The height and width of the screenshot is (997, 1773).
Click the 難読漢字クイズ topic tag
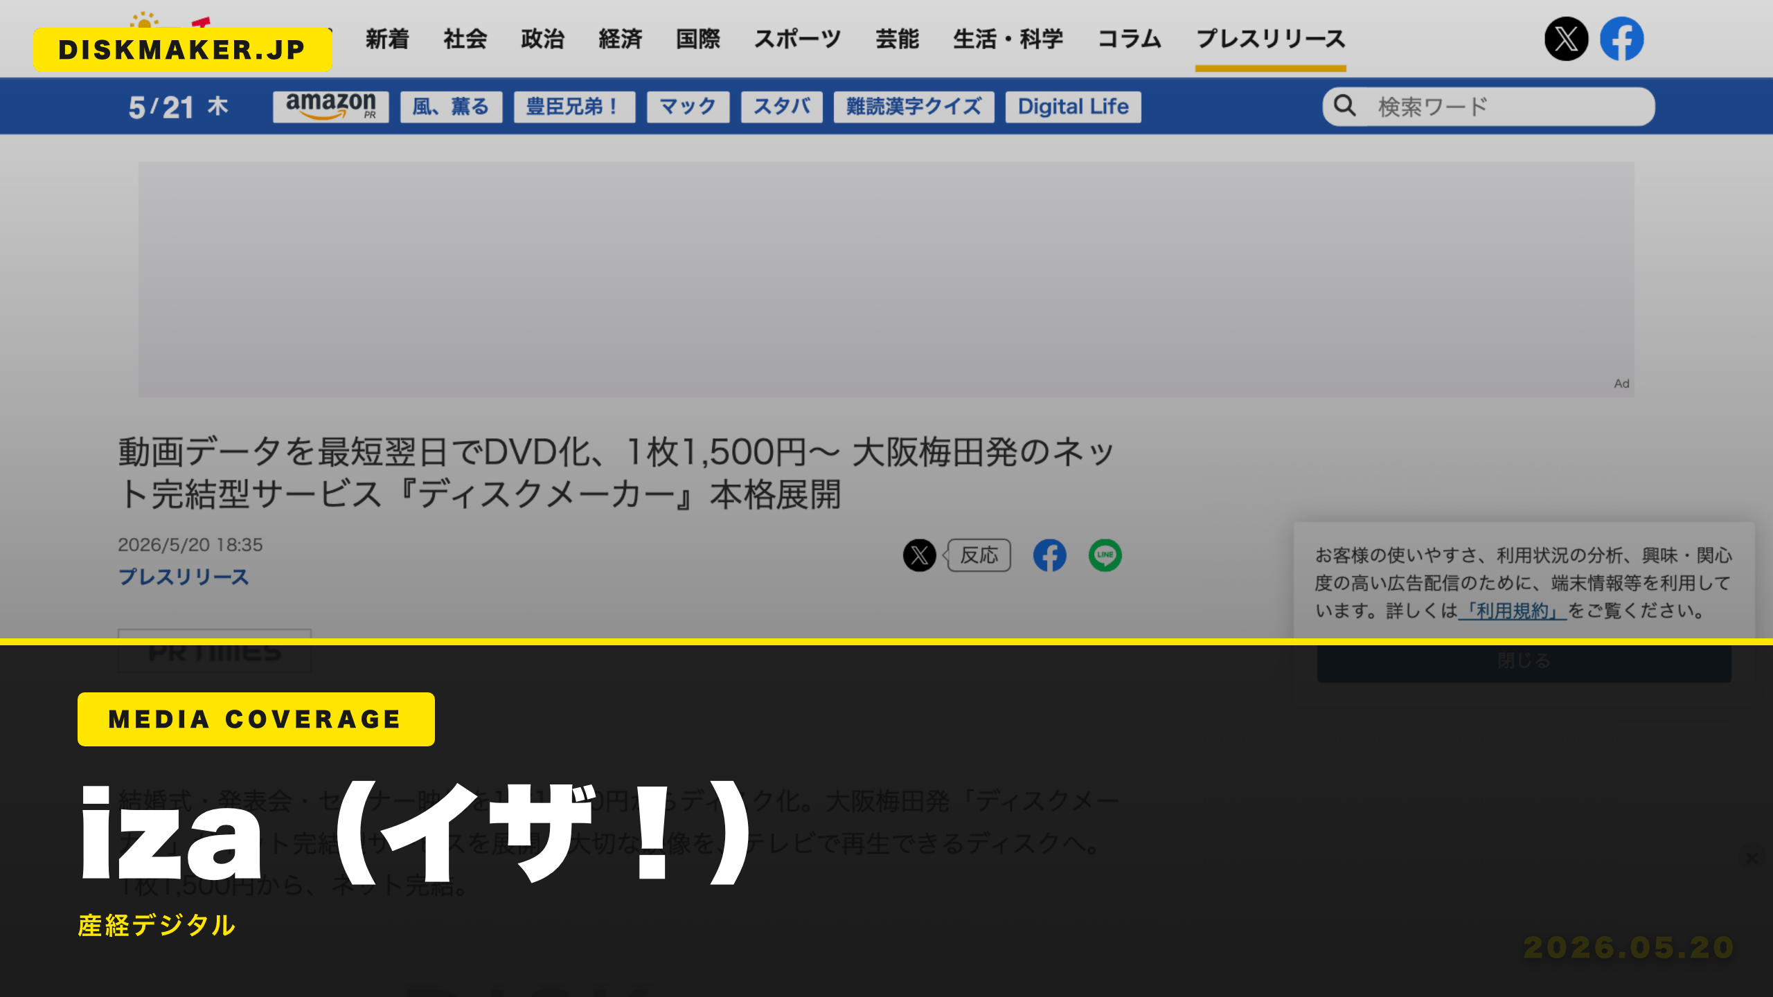coord(914,107)
